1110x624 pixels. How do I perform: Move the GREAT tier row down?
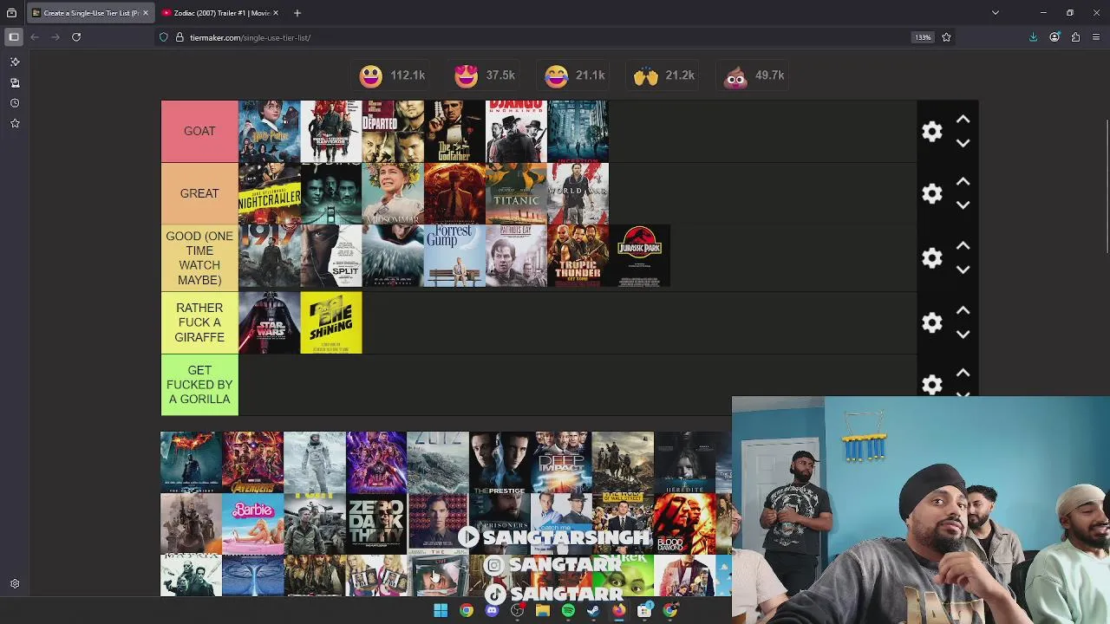[x=963, y=205]
